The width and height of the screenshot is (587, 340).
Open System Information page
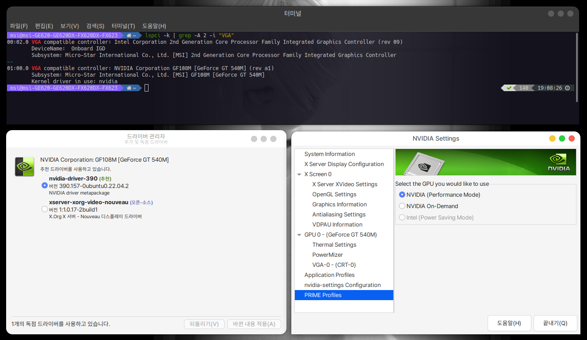pyautogui.click(x=329, y=154)
